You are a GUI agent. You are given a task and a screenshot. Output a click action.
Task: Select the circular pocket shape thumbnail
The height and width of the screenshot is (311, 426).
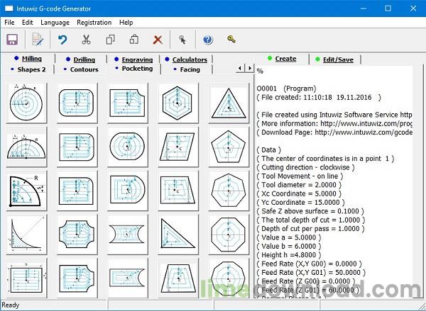point(27,103)
